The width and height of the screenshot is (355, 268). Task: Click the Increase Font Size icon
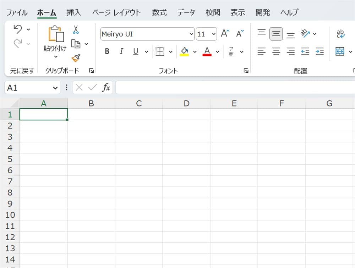tap(225, 34)
